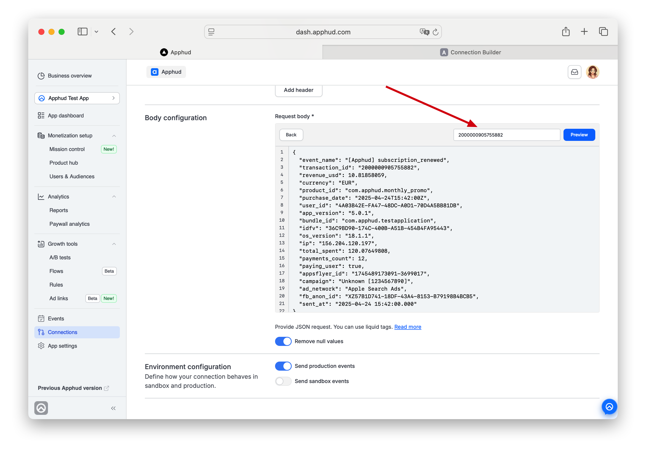Image resolution: width=646 pixels, height=457 pixels.
Task: Click the Apphud app badge in header
Action: coord(166,72)
